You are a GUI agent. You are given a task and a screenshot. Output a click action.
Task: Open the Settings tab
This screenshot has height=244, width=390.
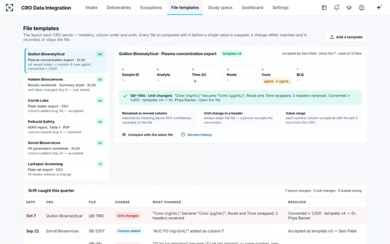click(x=280, y=7)
